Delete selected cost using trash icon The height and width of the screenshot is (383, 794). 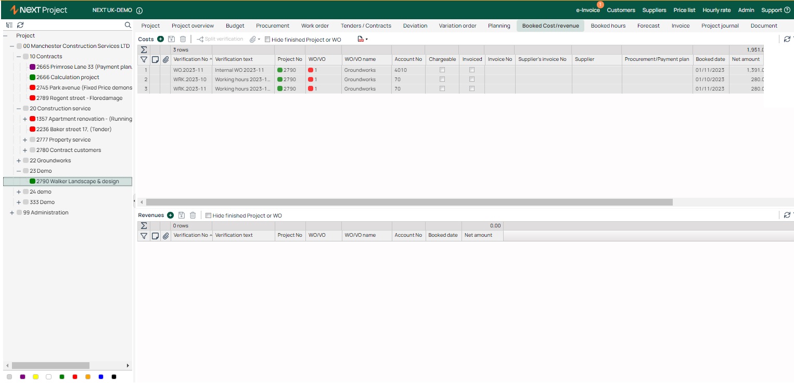[183, 39]
